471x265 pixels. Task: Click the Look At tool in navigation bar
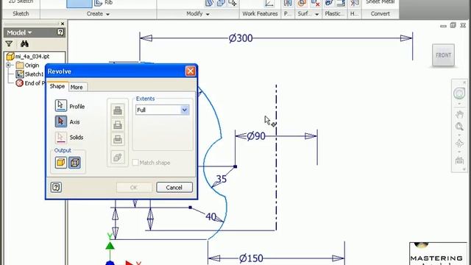pos(459,160)
